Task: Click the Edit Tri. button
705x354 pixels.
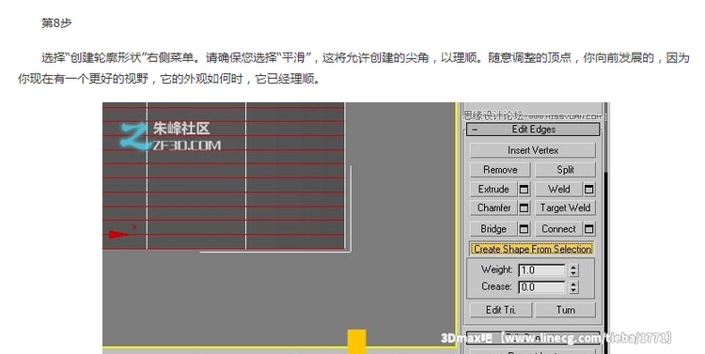Action: click(x=500, y=310)
